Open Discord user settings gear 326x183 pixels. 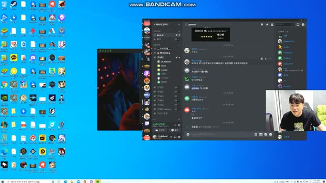pyautogui.click(x=179, y=137)
